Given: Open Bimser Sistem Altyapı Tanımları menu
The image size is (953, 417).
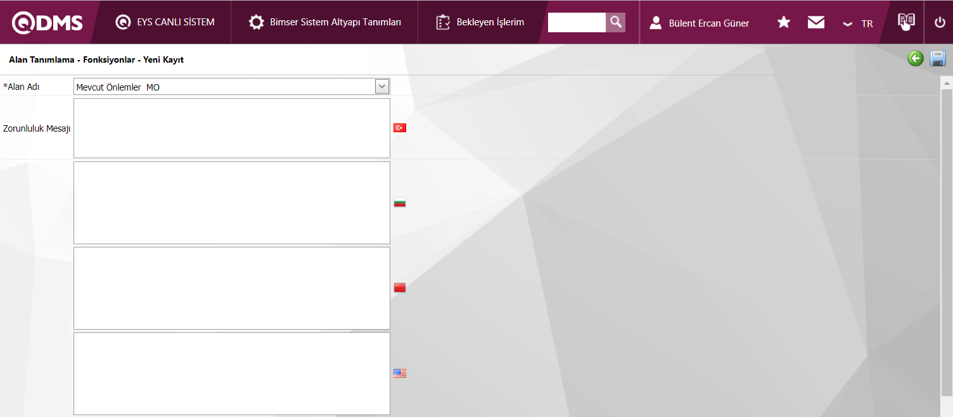Looking at the screenshot, I should 324,22.
